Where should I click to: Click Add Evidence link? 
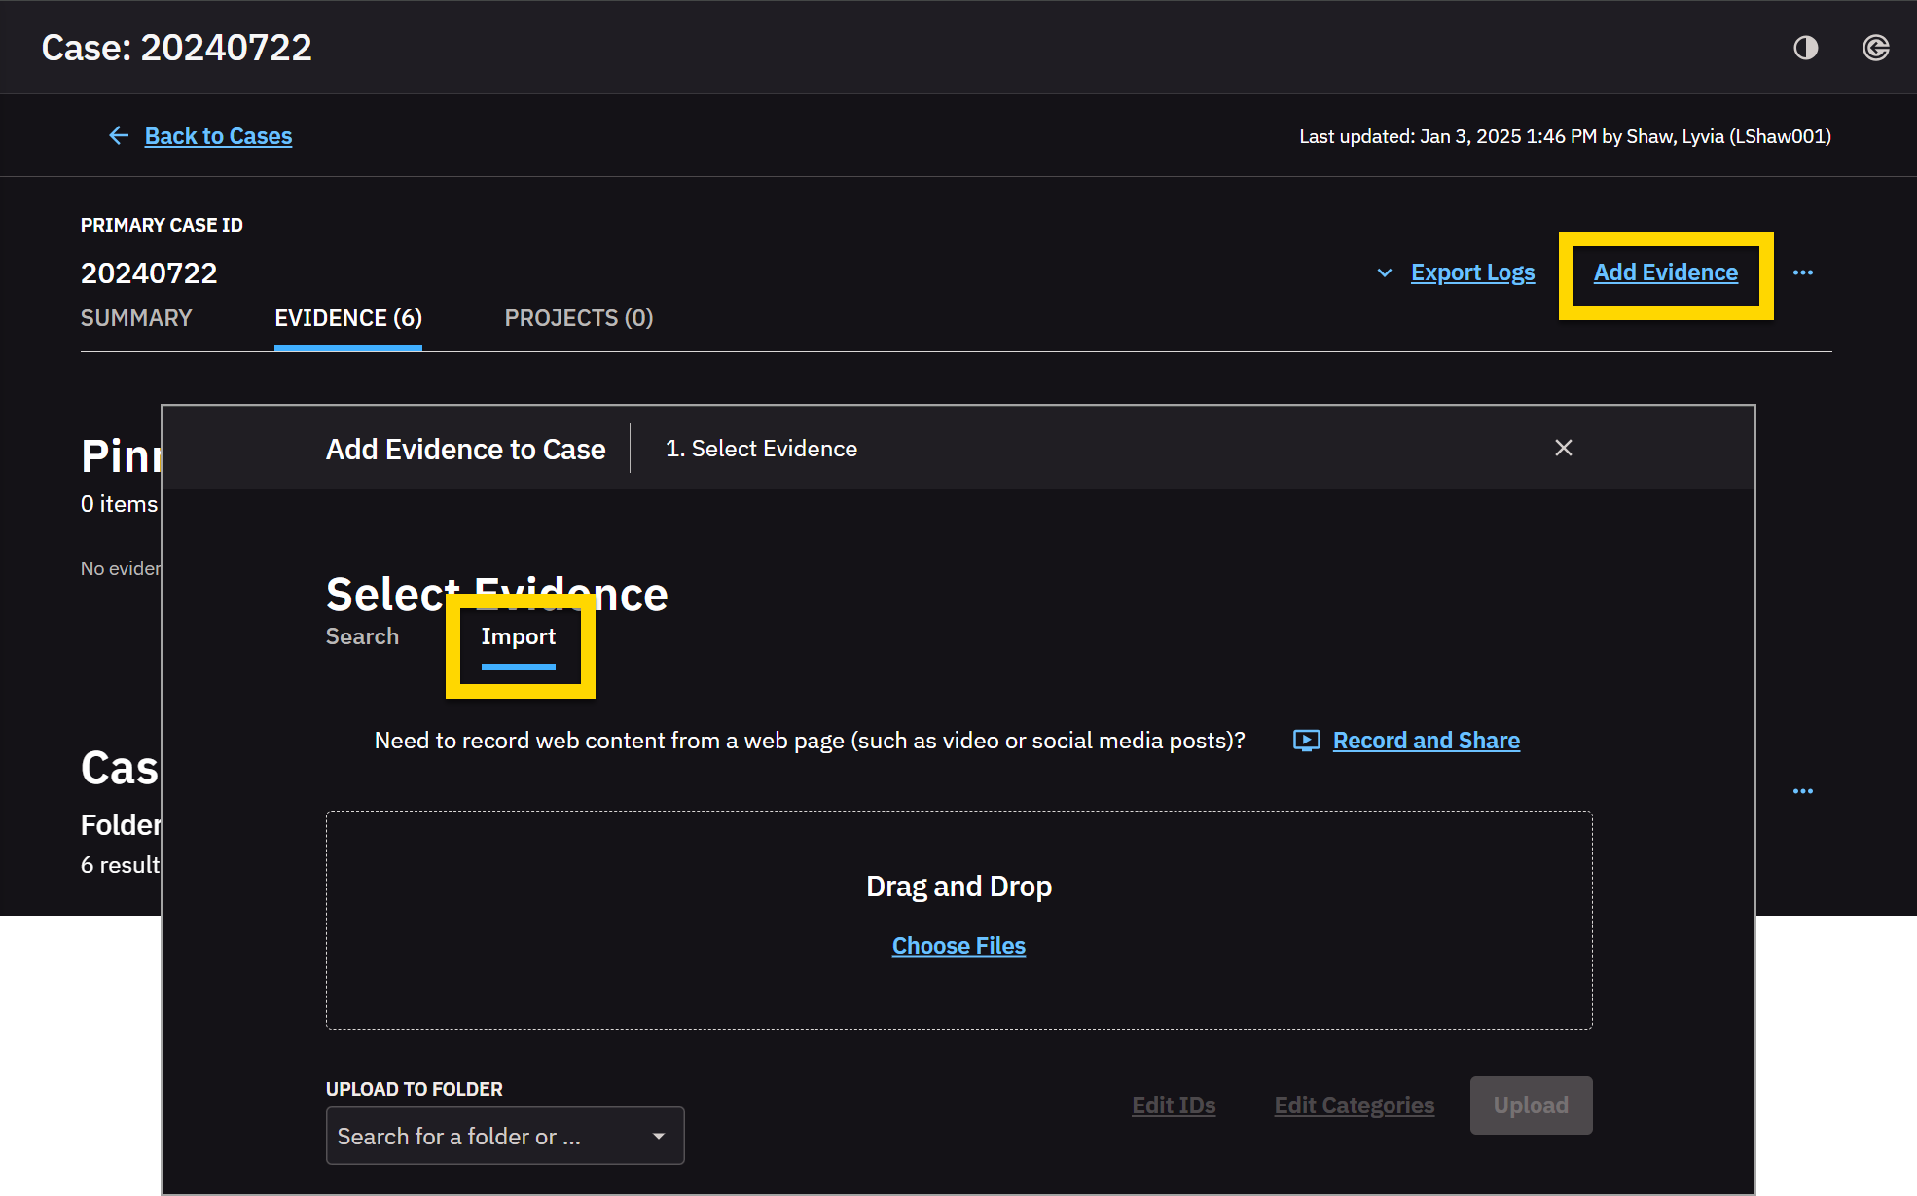1665,272
